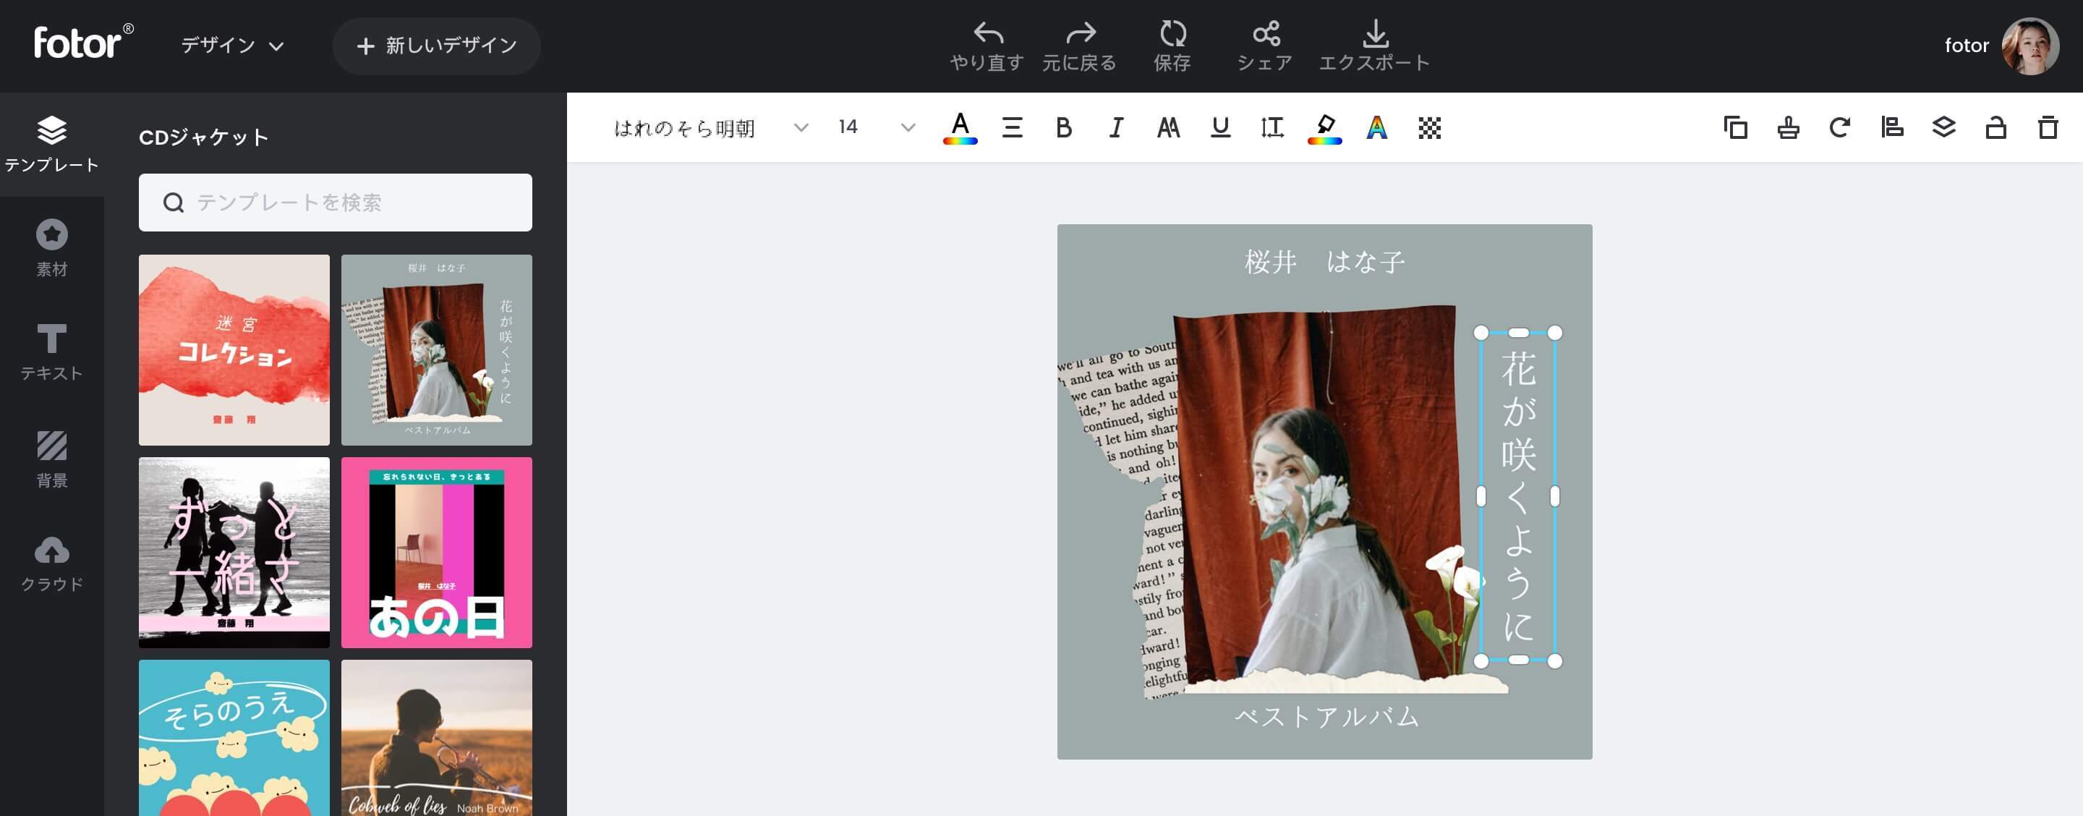Open the rainbow text effect option
Image resolution: width=2083 pixels, height=816 pixels.
coord(1376,127)
